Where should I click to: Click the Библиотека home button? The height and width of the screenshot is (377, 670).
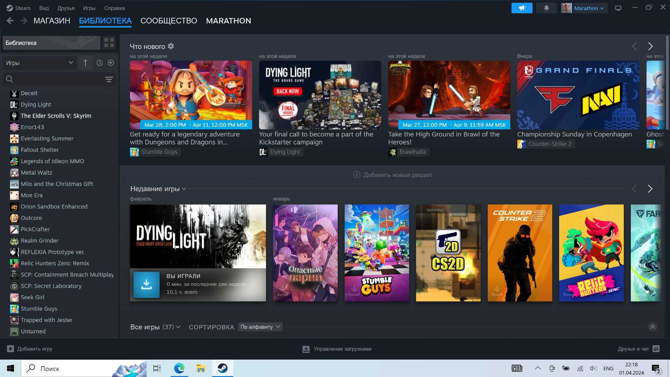click(x=52, y=43)
